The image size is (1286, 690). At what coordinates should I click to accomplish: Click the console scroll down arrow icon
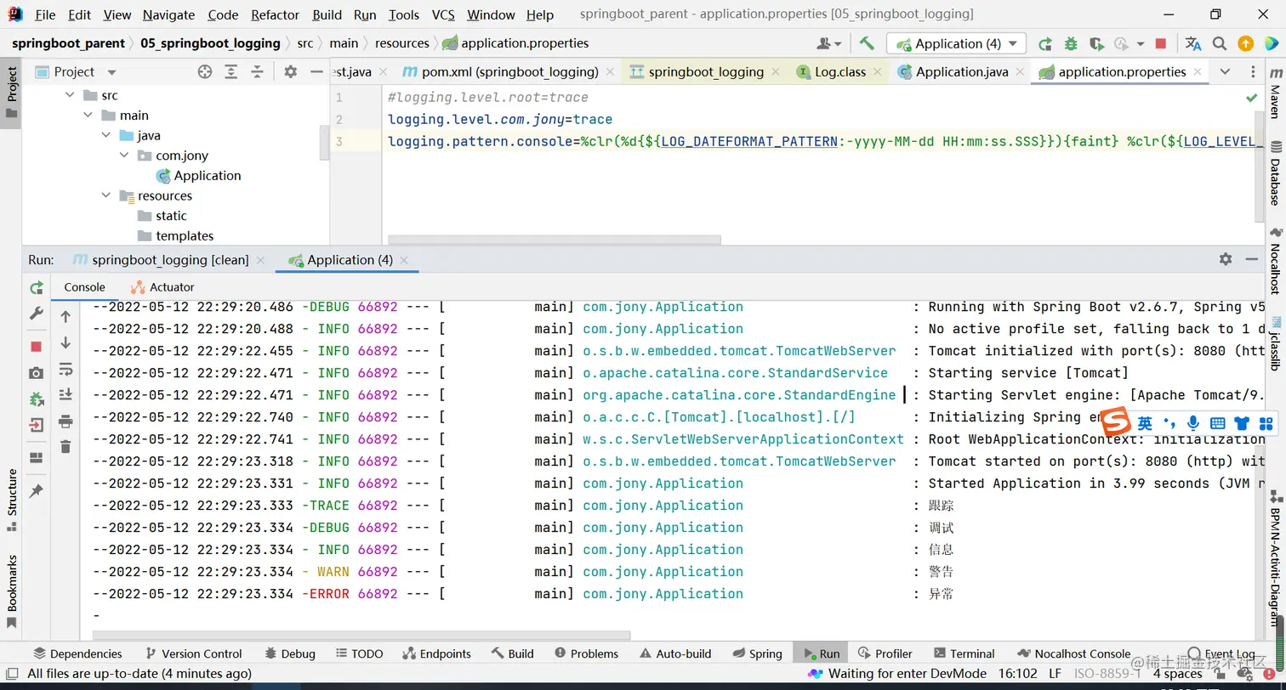[x=65, y=343]
